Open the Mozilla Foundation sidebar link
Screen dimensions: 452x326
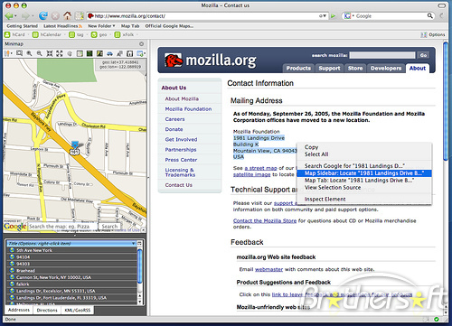188,109
